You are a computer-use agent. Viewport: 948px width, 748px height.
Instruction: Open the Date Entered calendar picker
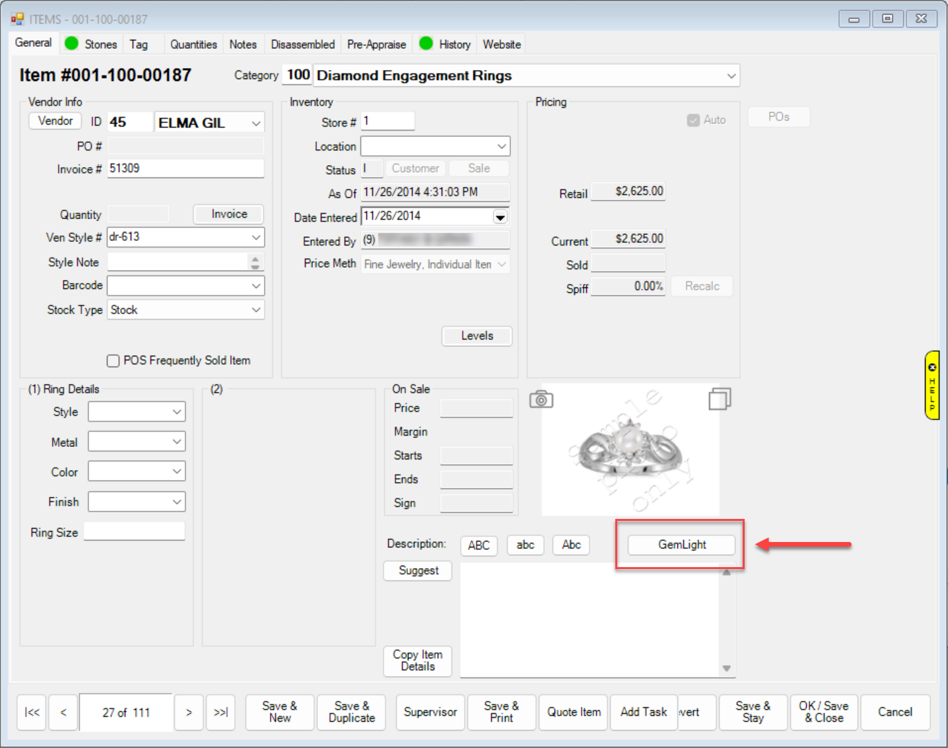pos(500,217)
